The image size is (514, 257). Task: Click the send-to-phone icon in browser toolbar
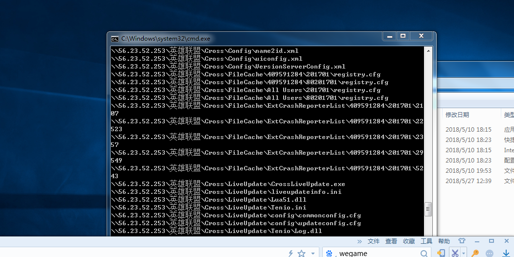441,253
